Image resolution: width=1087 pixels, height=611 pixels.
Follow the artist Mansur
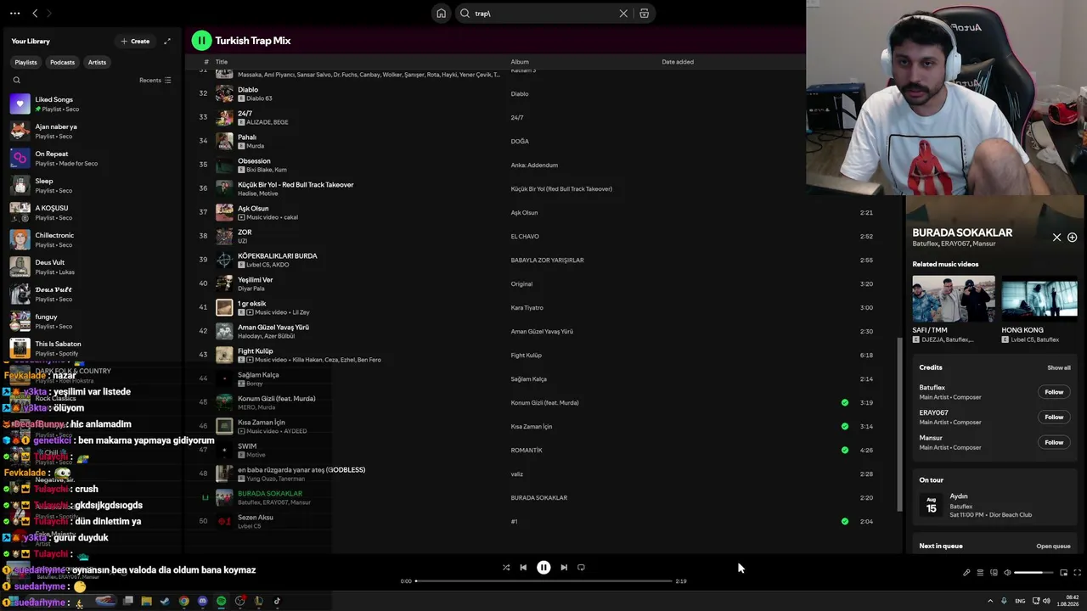[x=1054, y=442]
